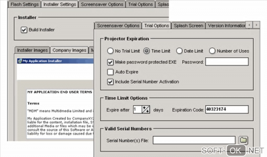Open the Installer Images sub-tab
Screen dimensions: 267x157
coord(32,50)
